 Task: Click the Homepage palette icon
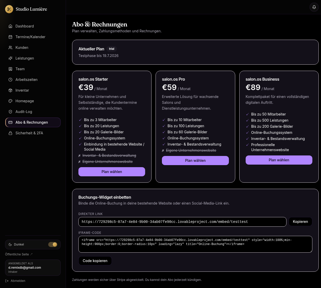coord(10,101)
